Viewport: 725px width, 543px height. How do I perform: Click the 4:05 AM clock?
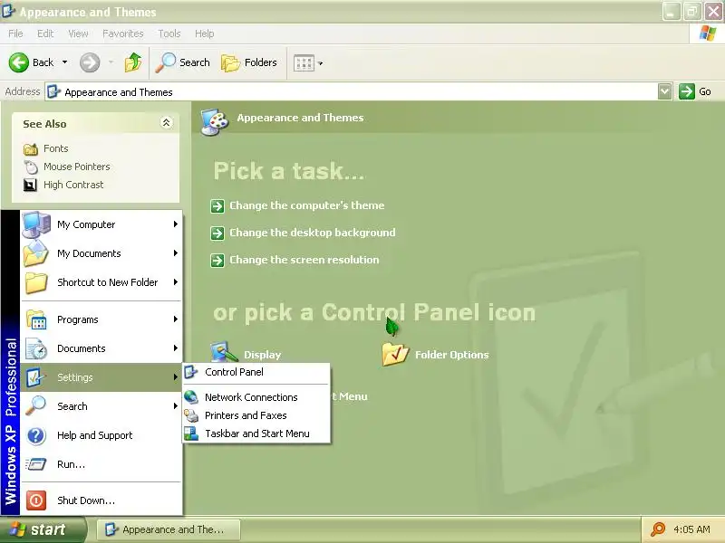(691, 529)
